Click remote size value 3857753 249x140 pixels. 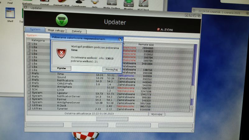click(145, 106)
